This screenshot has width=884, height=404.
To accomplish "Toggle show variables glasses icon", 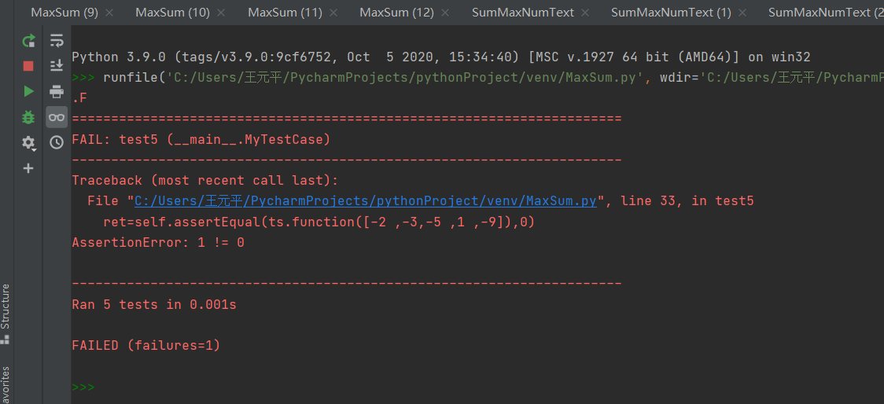I will click(x=57, y=117).
